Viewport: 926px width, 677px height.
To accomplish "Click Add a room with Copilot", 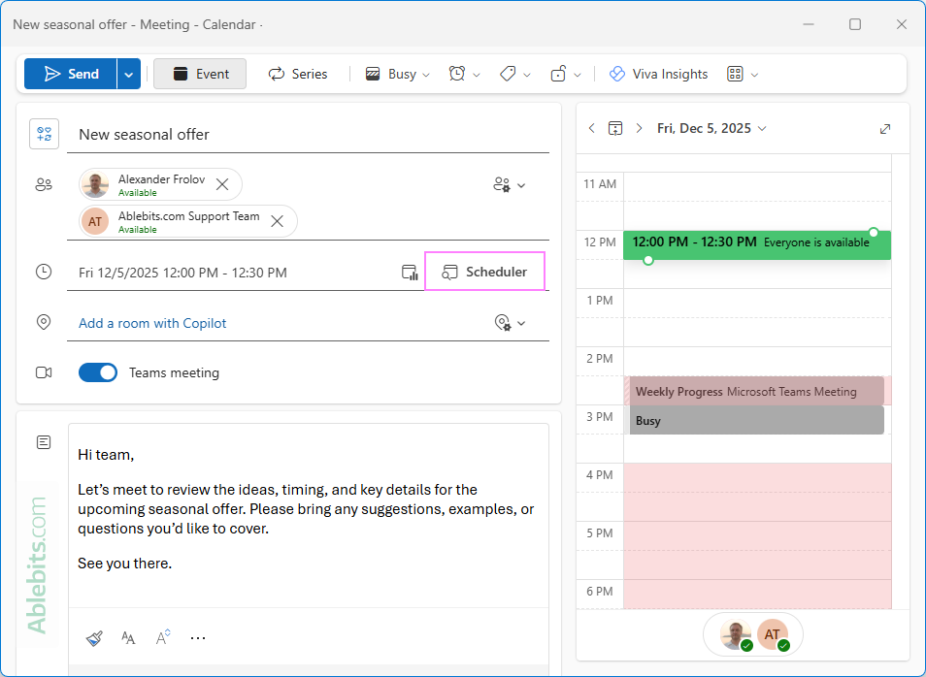I will point(152,323).
